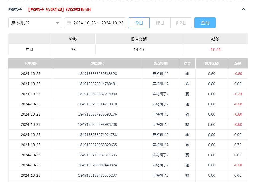258x182 pixels.
Task: Click the 结果 column header
Action: 187,63
